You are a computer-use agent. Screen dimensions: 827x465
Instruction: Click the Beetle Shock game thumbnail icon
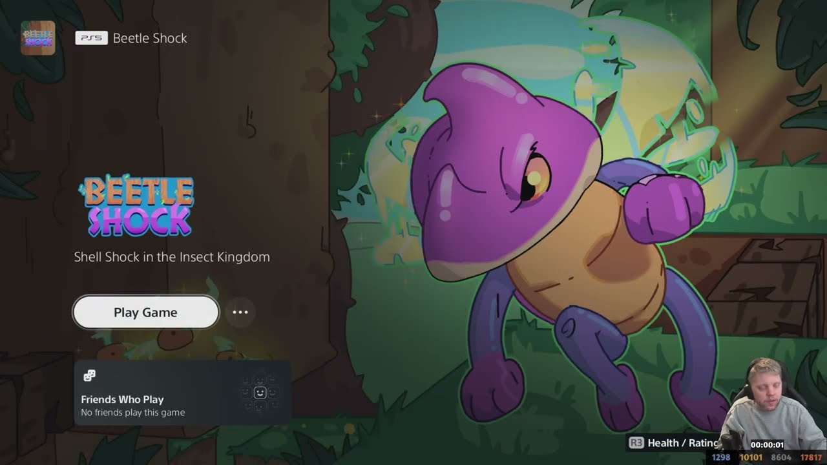click(x=38, y=37)
